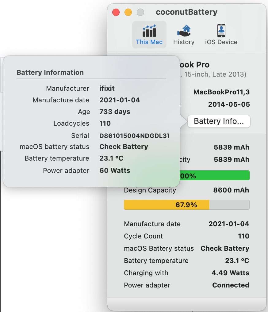Minimize the coconutBattery window
This screenshot has width=268, height=312.
(128, 12)
